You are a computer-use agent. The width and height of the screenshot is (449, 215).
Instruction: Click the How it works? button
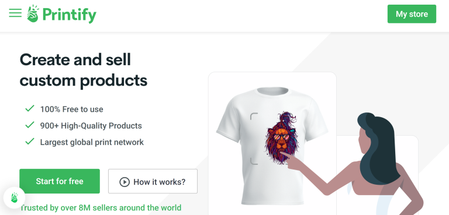pos(153,181)
